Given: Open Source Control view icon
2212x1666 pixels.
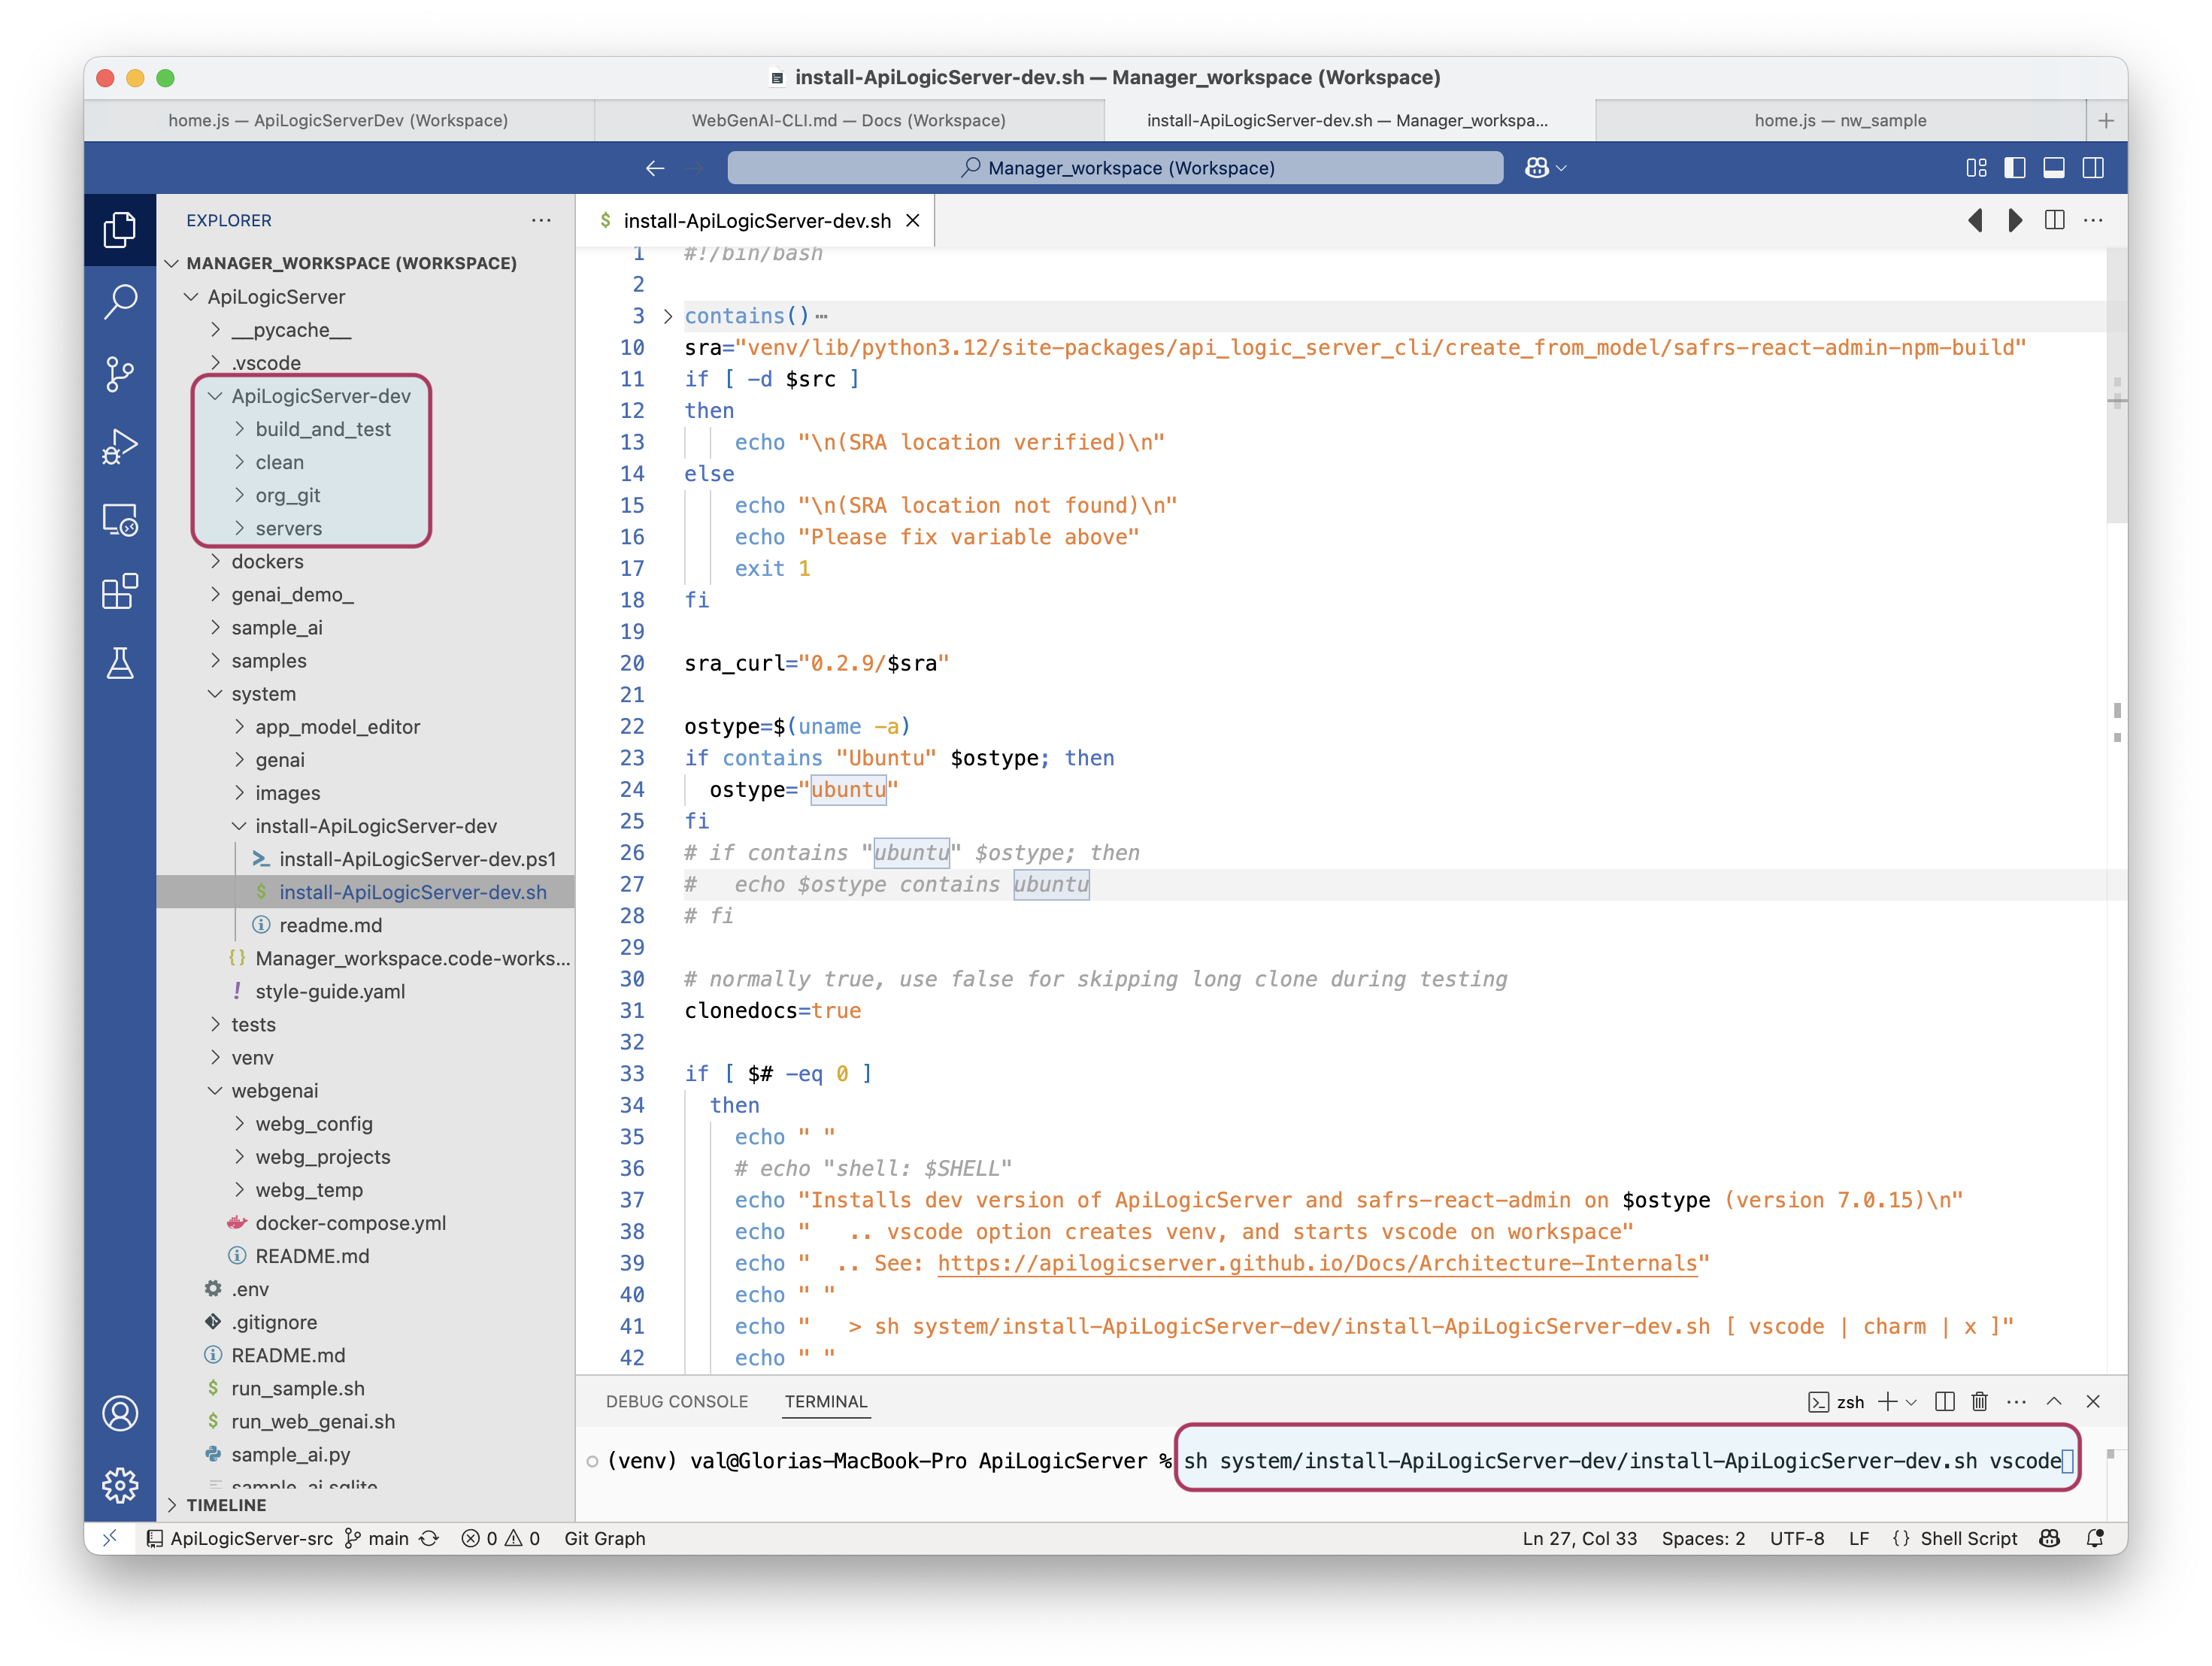Looking at the screenshot, I should tap(120, 374).
